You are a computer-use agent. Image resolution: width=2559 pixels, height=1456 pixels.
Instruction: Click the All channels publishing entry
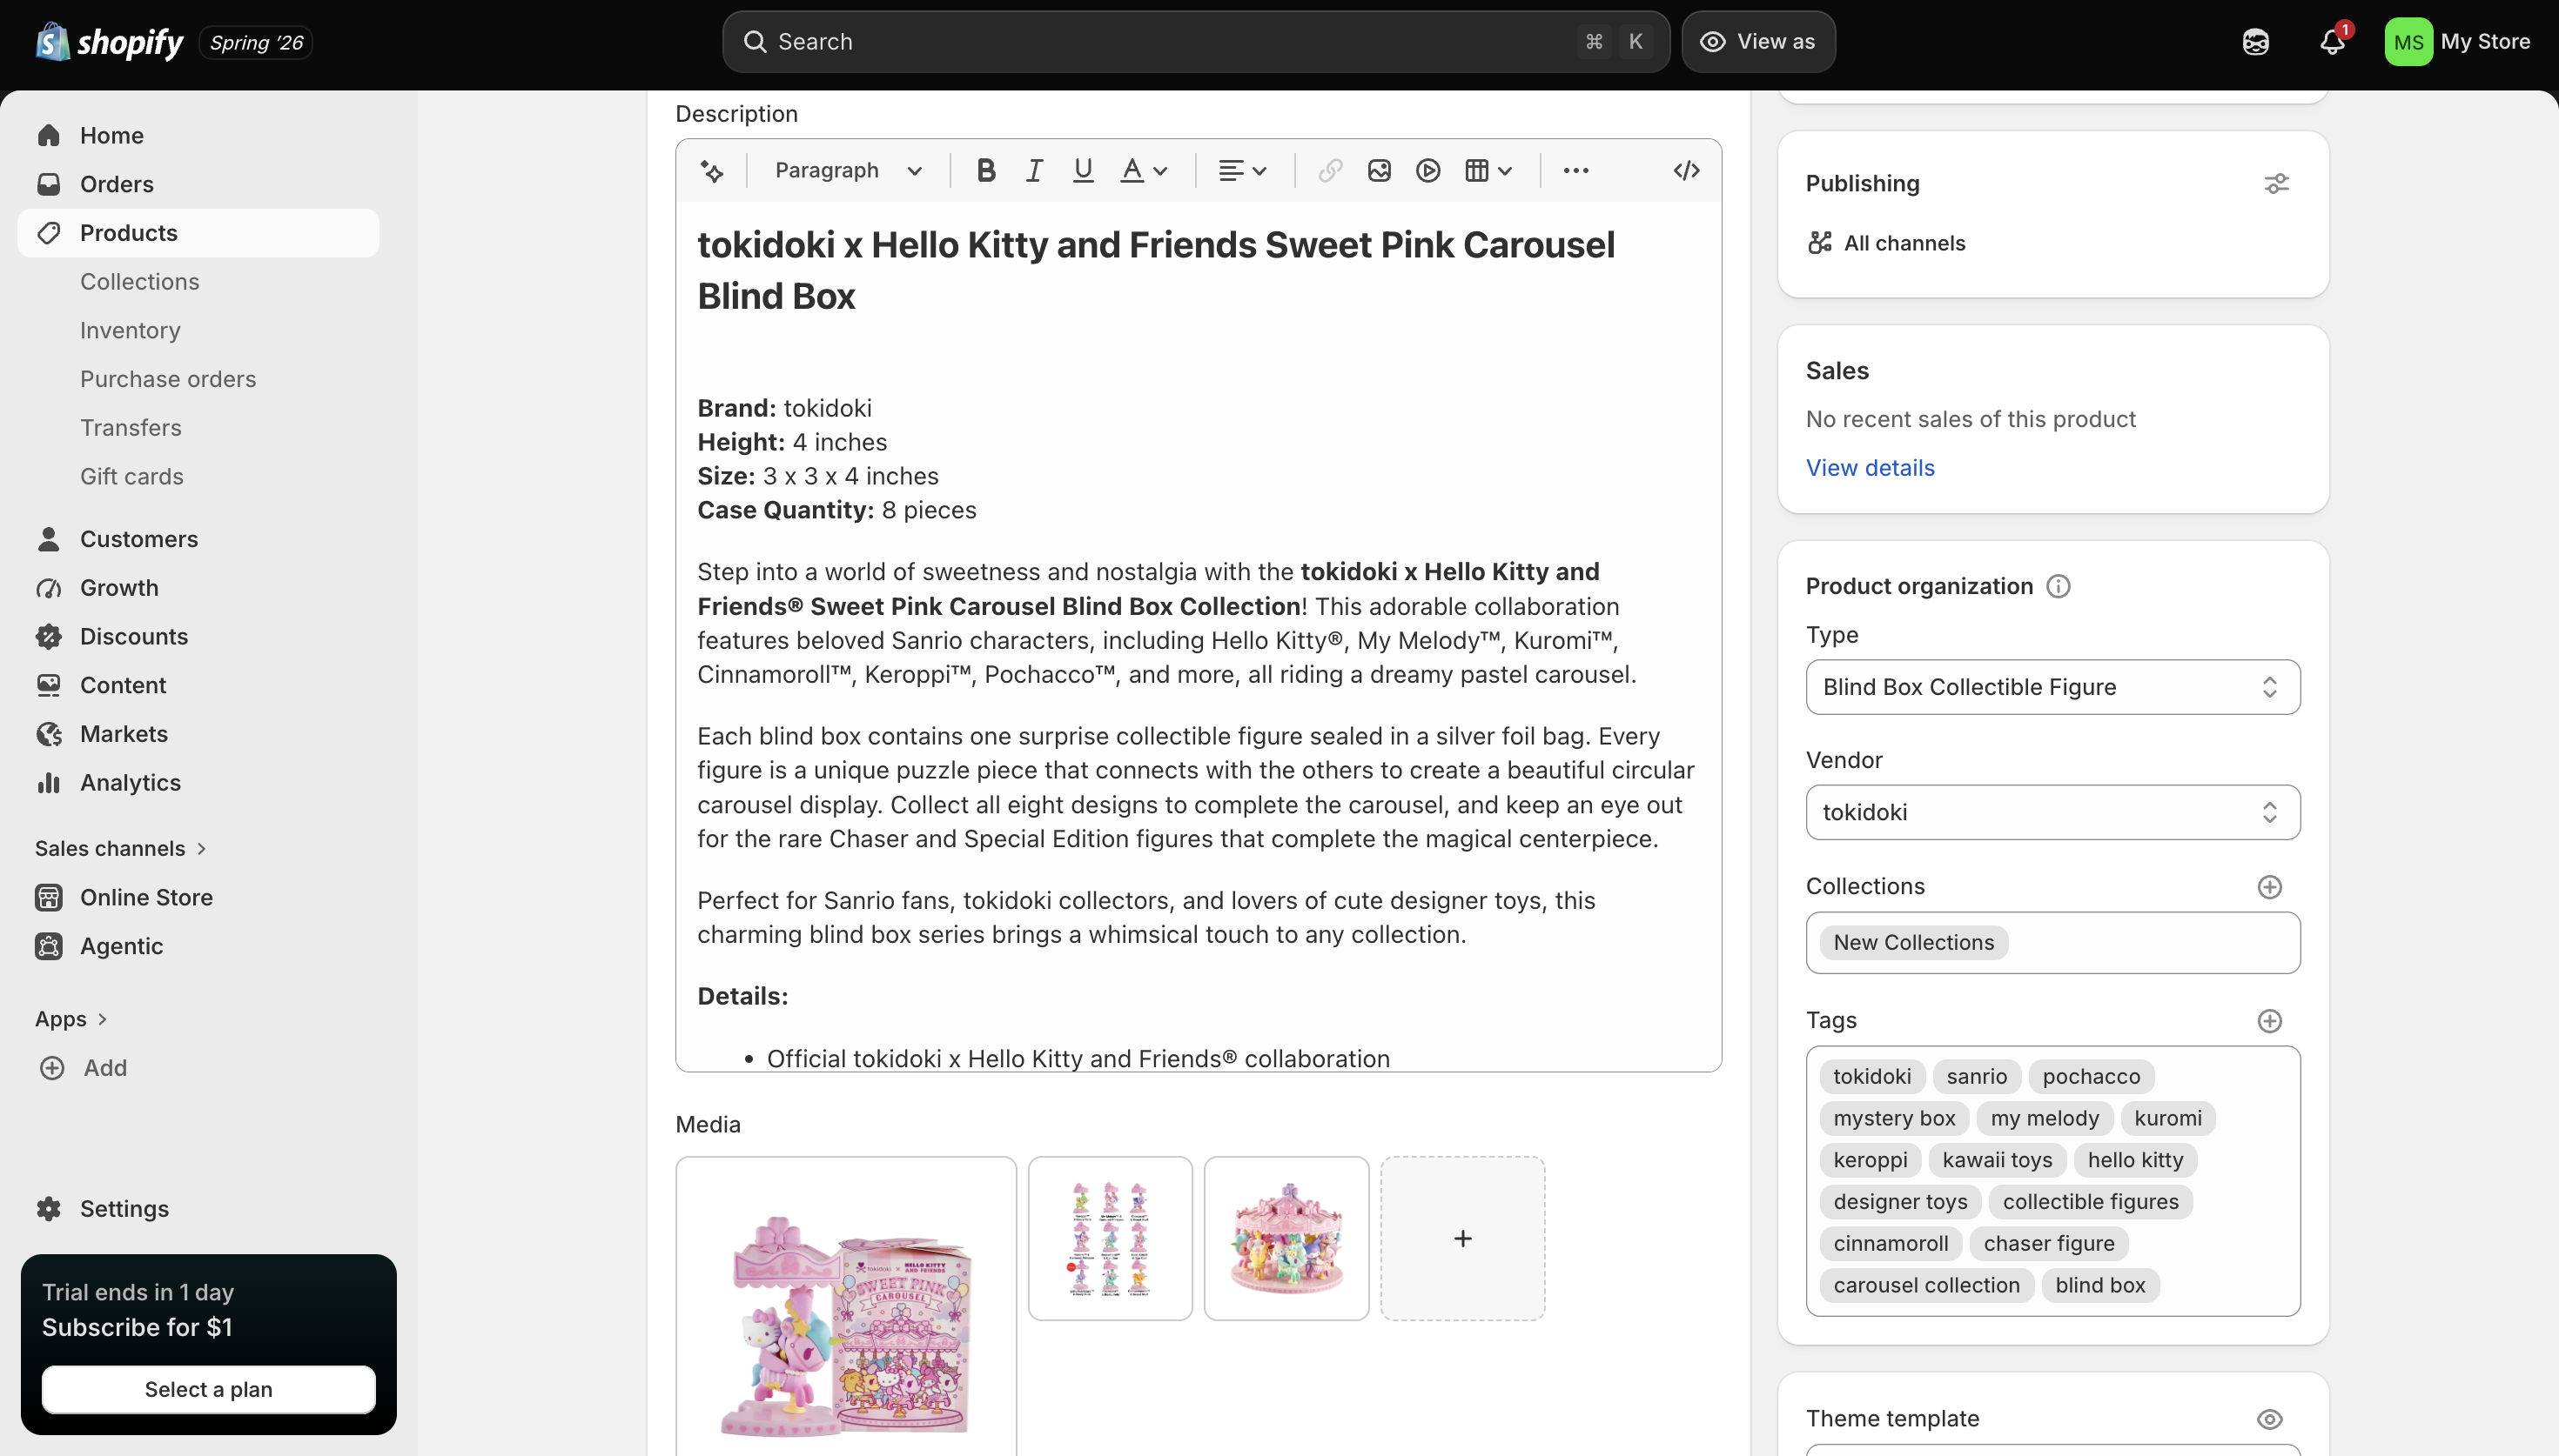point(1885,243)
